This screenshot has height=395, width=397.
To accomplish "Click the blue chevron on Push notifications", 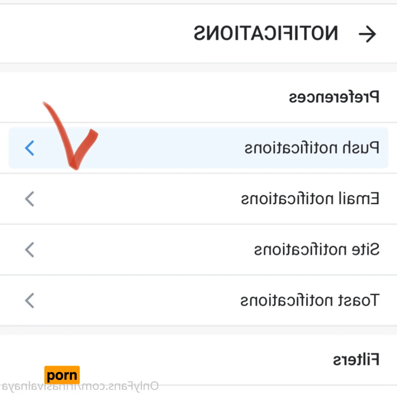I will (x=29, y=148).
